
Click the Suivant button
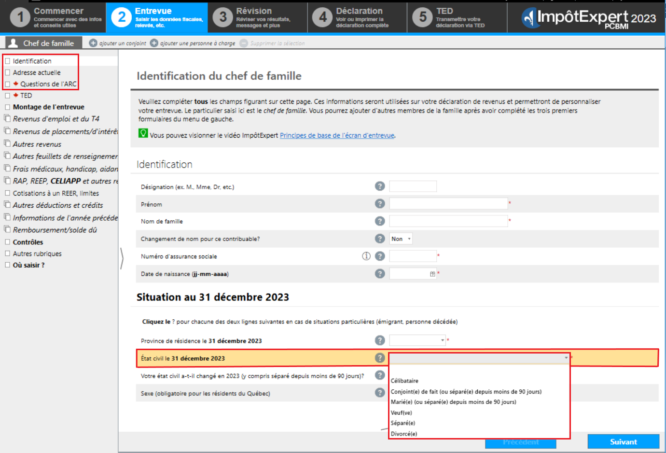pos(624,441)
